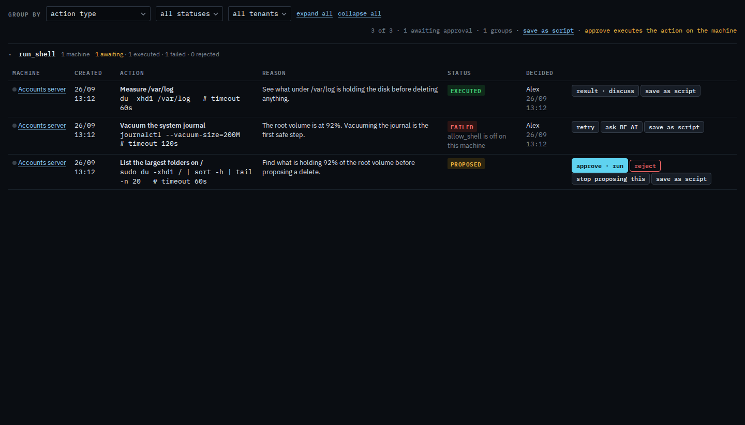Click the ACTION column header
This screenshot has width=745, height=425.
click(x=132, y=73)
